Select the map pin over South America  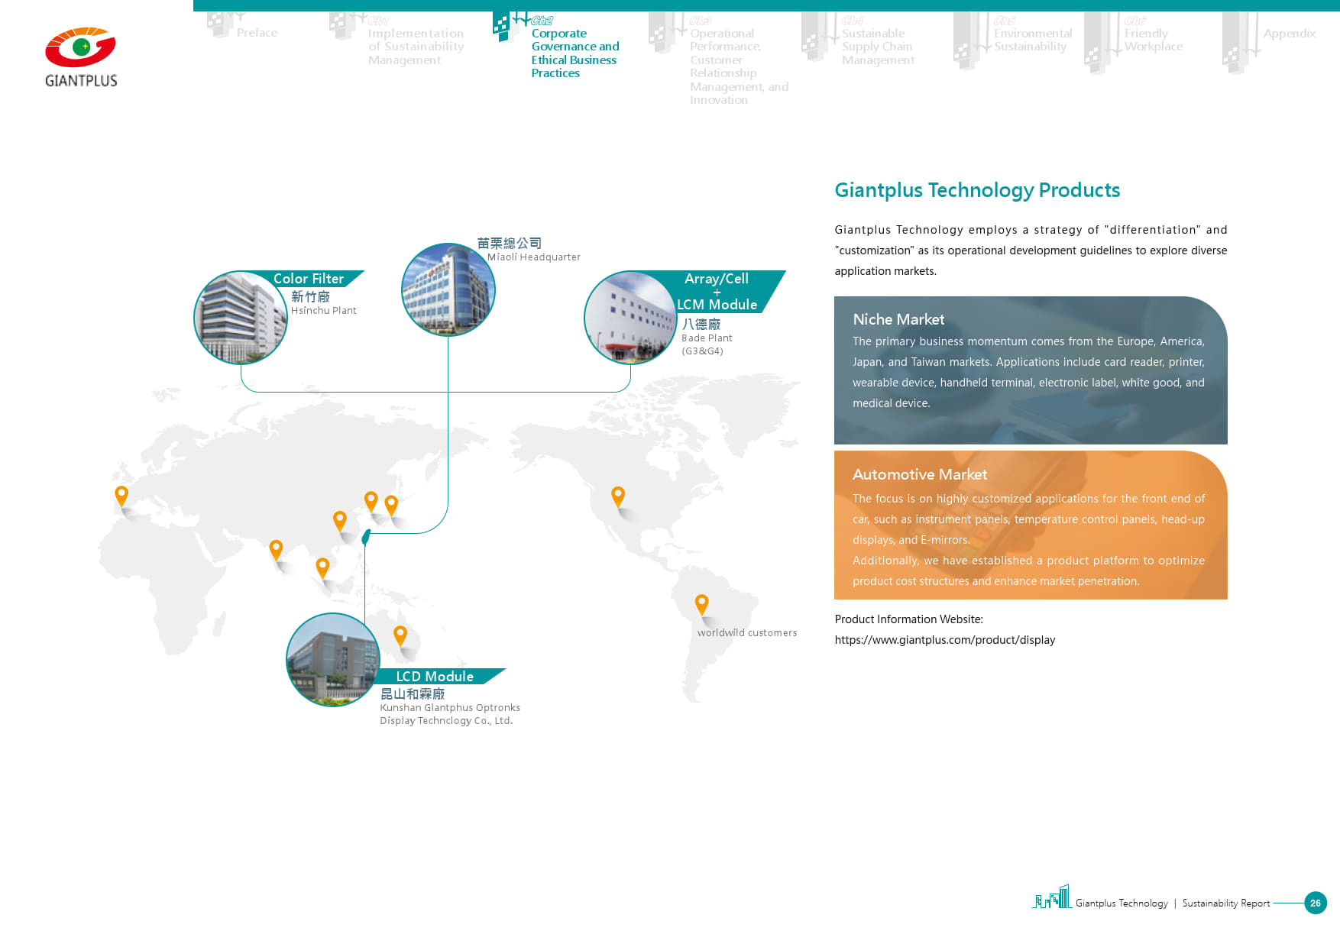click(701, 604)
